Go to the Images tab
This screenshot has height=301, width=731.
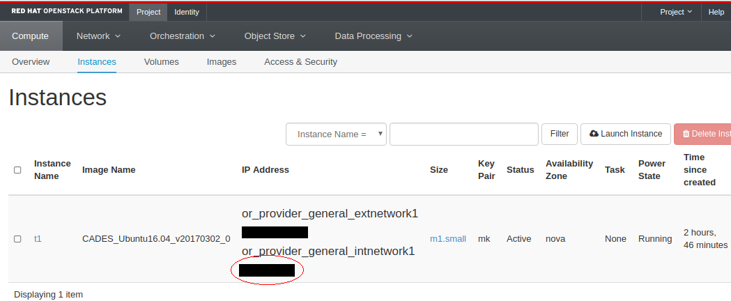click(x=222, y=62)
